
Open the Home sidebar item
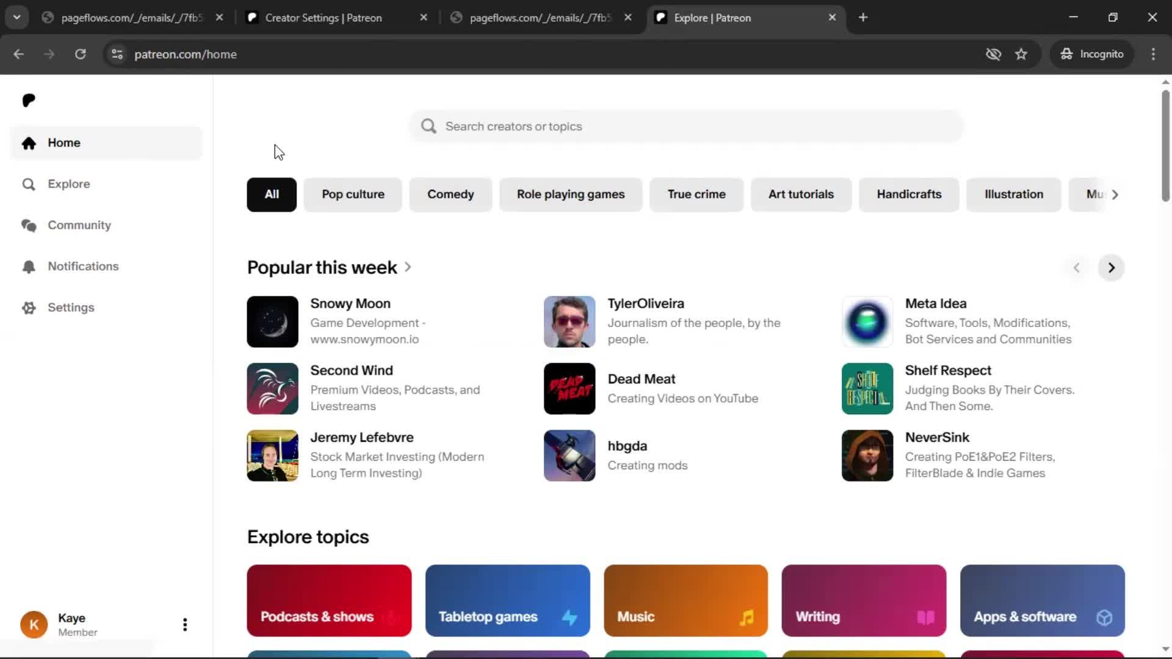click(x=106, y=143)
